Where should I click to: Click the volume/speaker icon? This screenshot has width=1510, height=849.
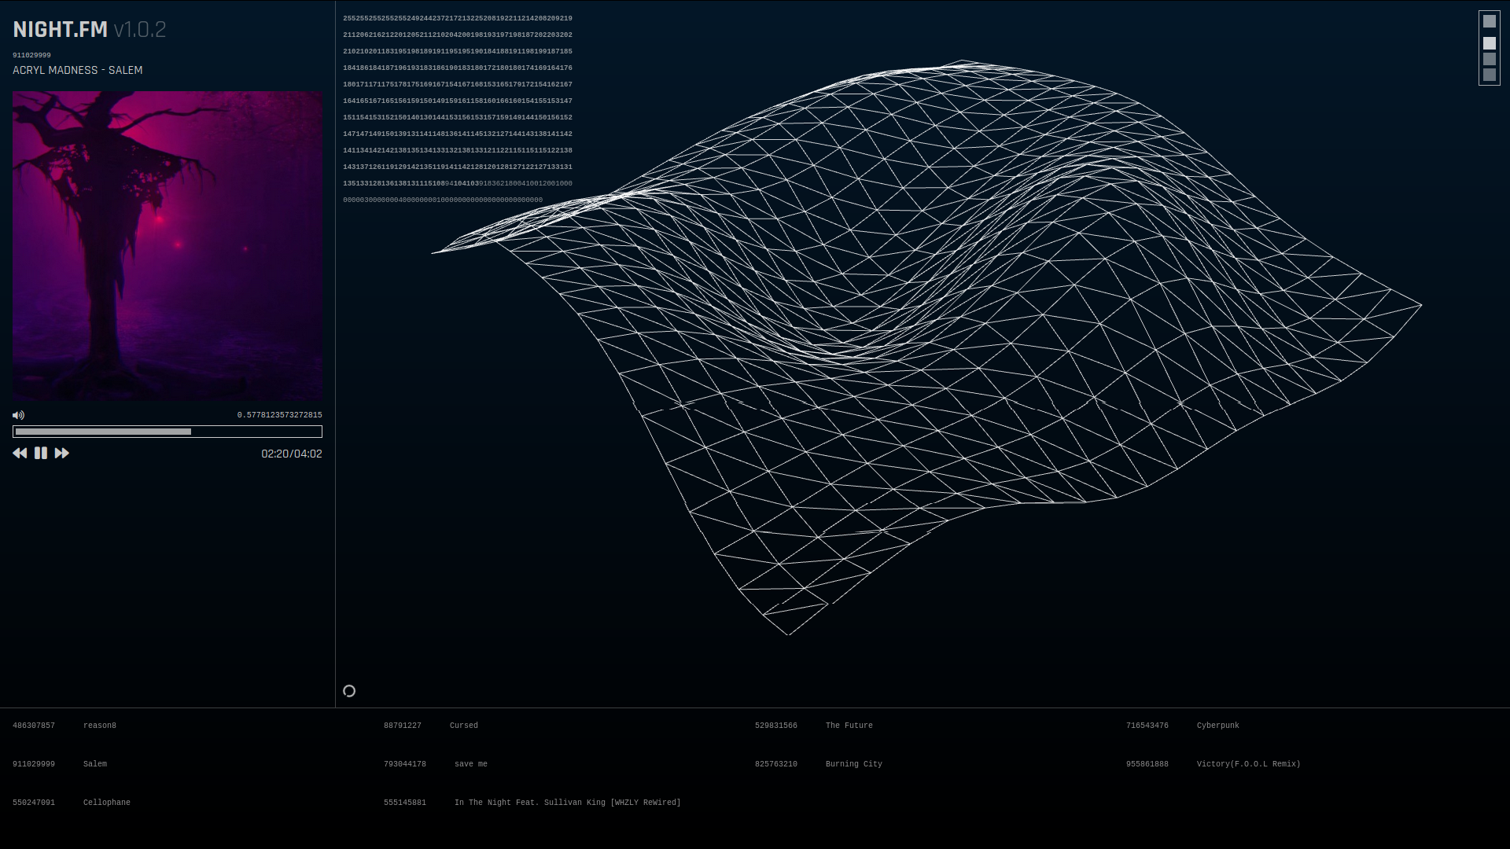point(19,414)
